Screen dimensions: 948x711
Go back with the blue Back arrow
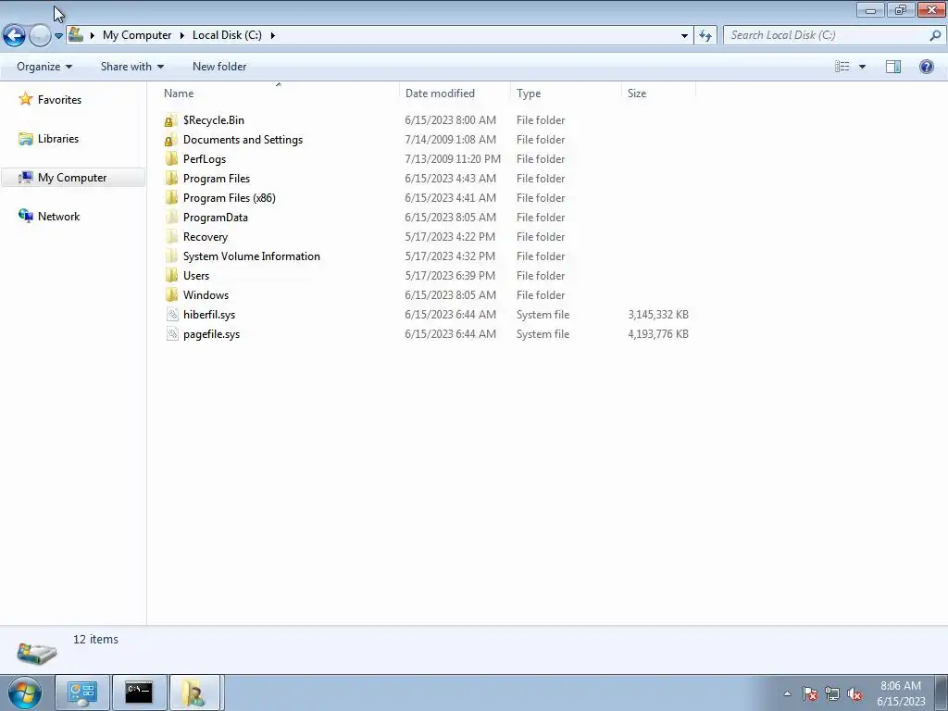pos(15,36)
